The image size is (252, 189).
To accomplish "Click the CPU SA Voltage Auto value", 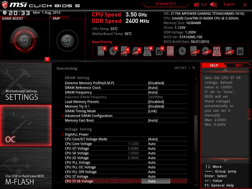I will (152, 153).
